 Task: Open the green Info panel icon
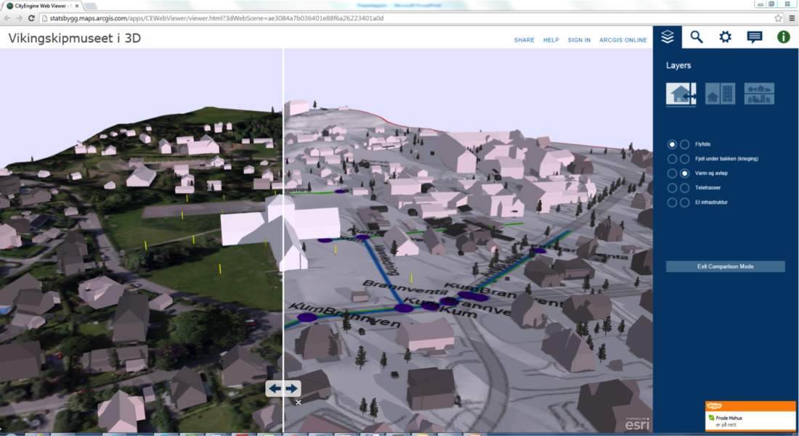pos(784,37)
